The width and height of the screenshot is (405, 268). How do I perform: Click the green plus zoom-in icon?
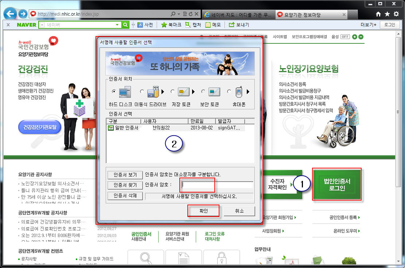pyautogui.click(x=355, y=37)
